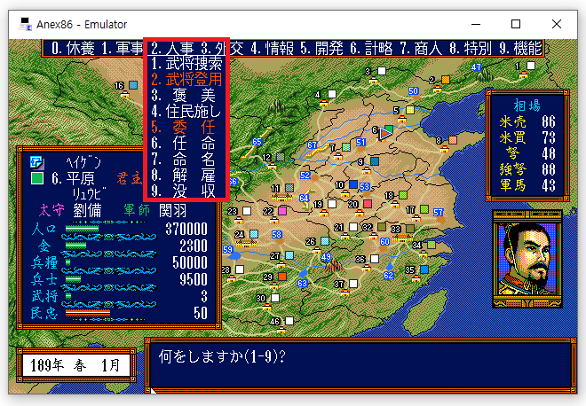
Task: Click the date box 189年 春 1月
Action: (76, 365)
